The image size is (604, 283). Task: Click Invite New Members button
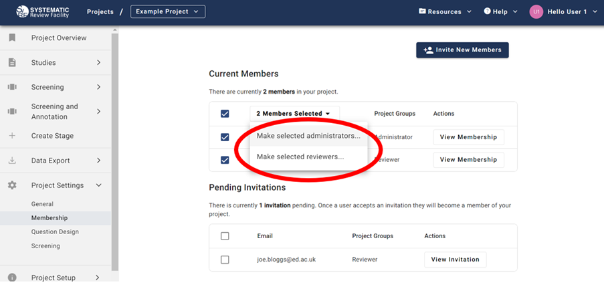pyautogui.click(x=463, y=50)
